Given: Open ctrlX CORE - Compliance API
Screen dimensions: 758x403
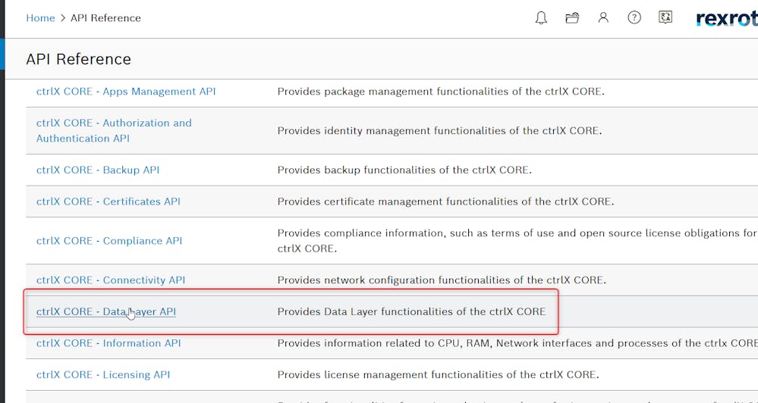Looking at the screenshot, I should coord(109,241).
